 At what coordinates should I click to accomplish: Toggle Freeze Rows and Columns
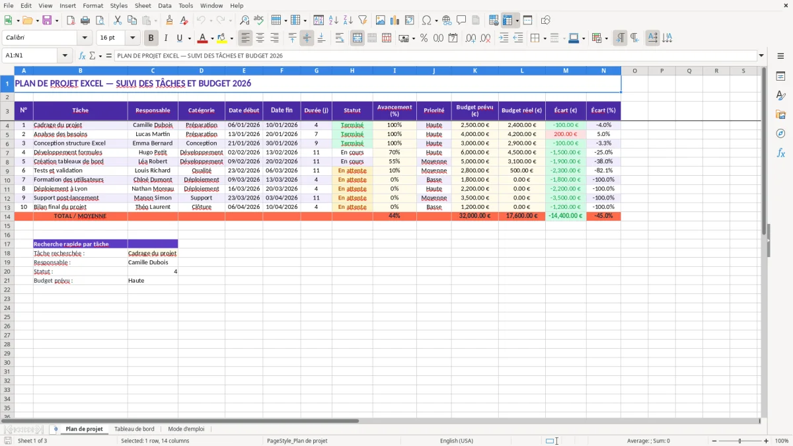(x=508, y=20)
